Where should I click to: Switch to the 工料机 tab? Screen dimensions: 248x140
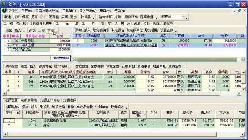point(93,23)
